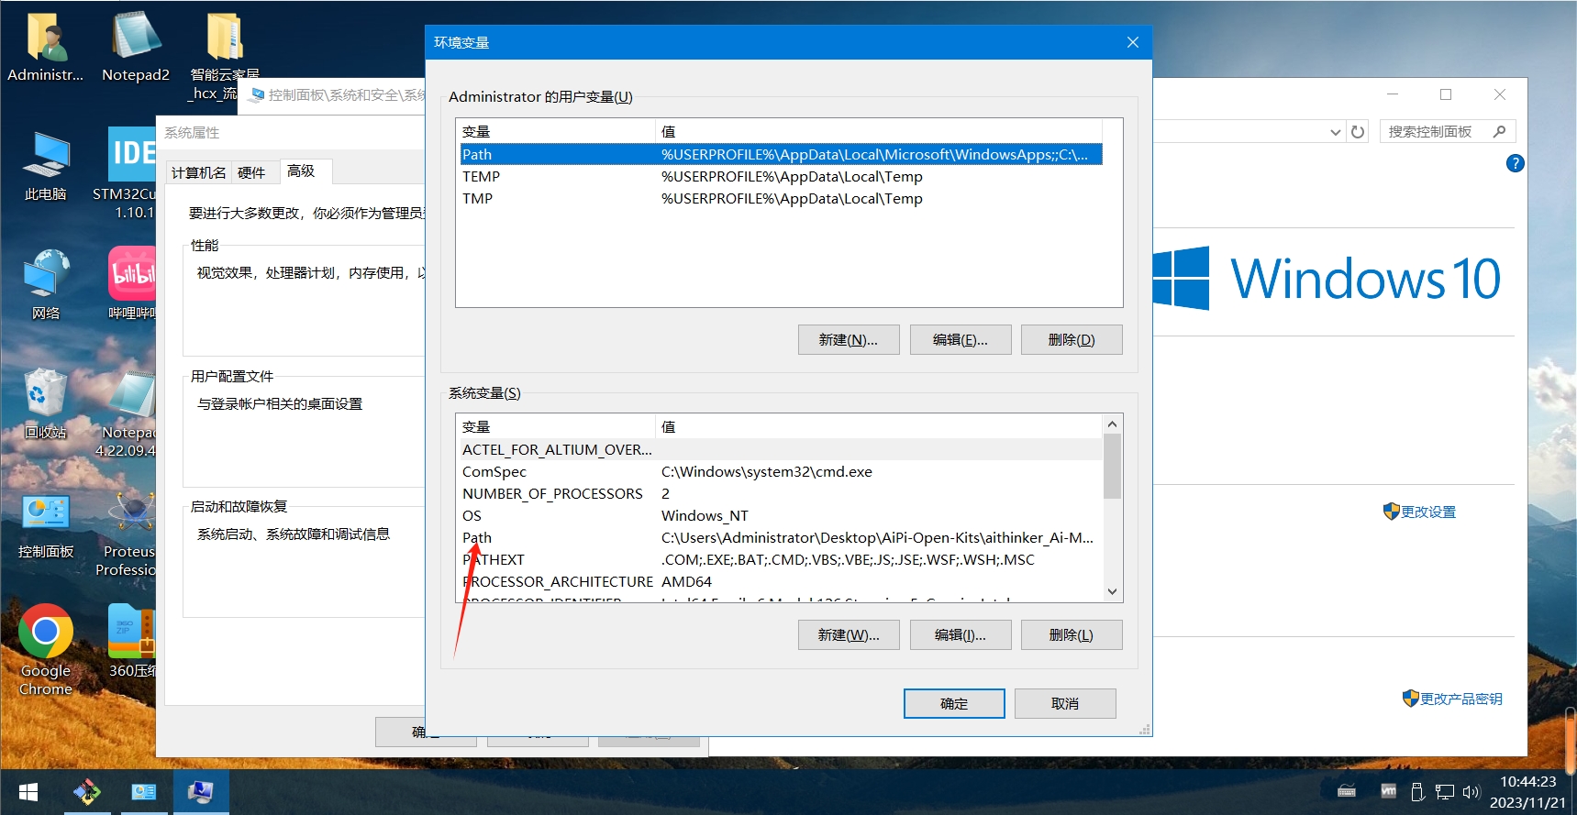
Task: Click the 变量 column header in user variables
Action: click(556, 131)
